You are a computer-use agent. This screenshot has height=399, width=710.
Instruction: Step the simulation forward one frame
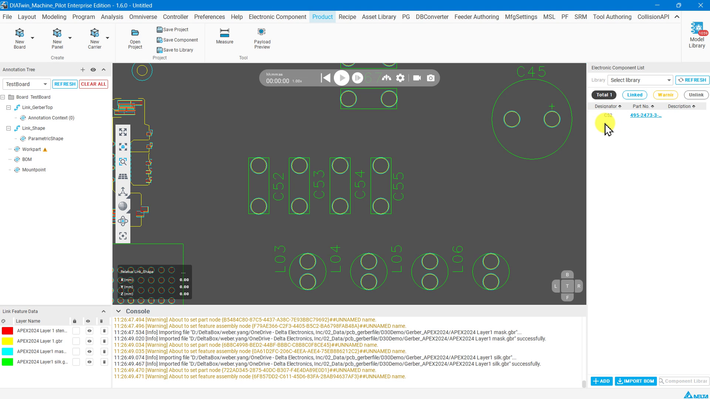click(357, 78)
